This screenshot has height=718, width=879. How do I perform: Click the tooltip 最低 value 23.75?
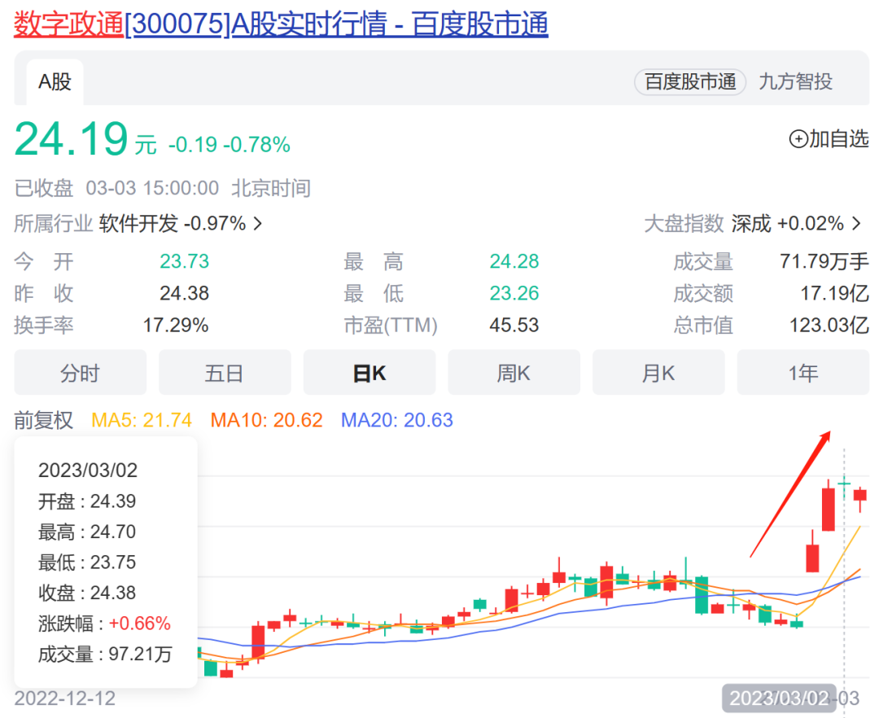pos(113,563)
